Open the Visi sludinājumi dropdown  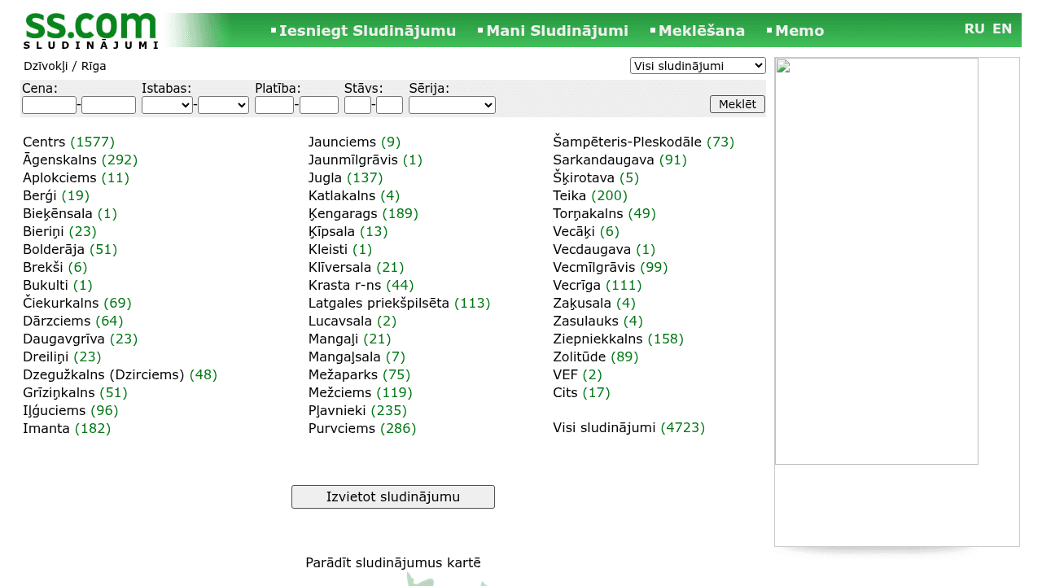[698, 65]
